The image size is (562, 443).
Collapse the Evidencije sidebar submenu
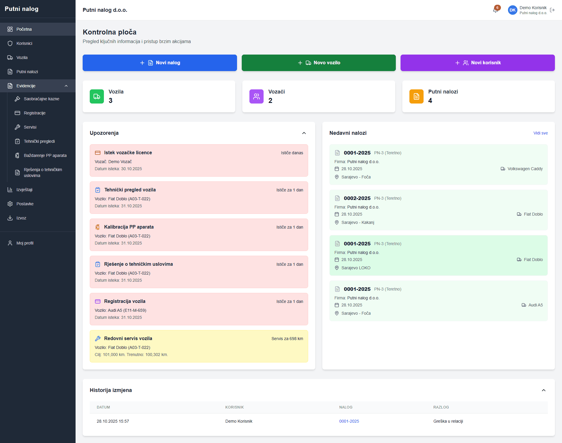(x=66, y=86)
